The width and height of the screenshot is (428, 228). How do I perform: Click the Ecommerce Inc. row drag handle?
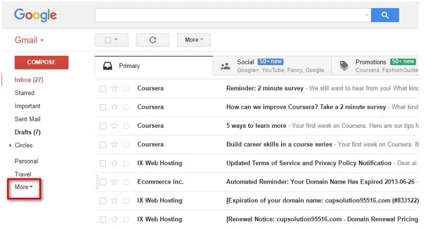click(x=97, y=182)
